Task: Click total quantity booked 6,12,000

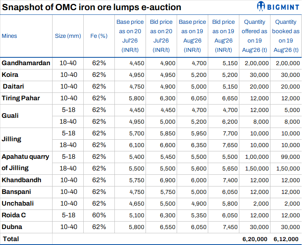Action: click(x=286, y=239)
